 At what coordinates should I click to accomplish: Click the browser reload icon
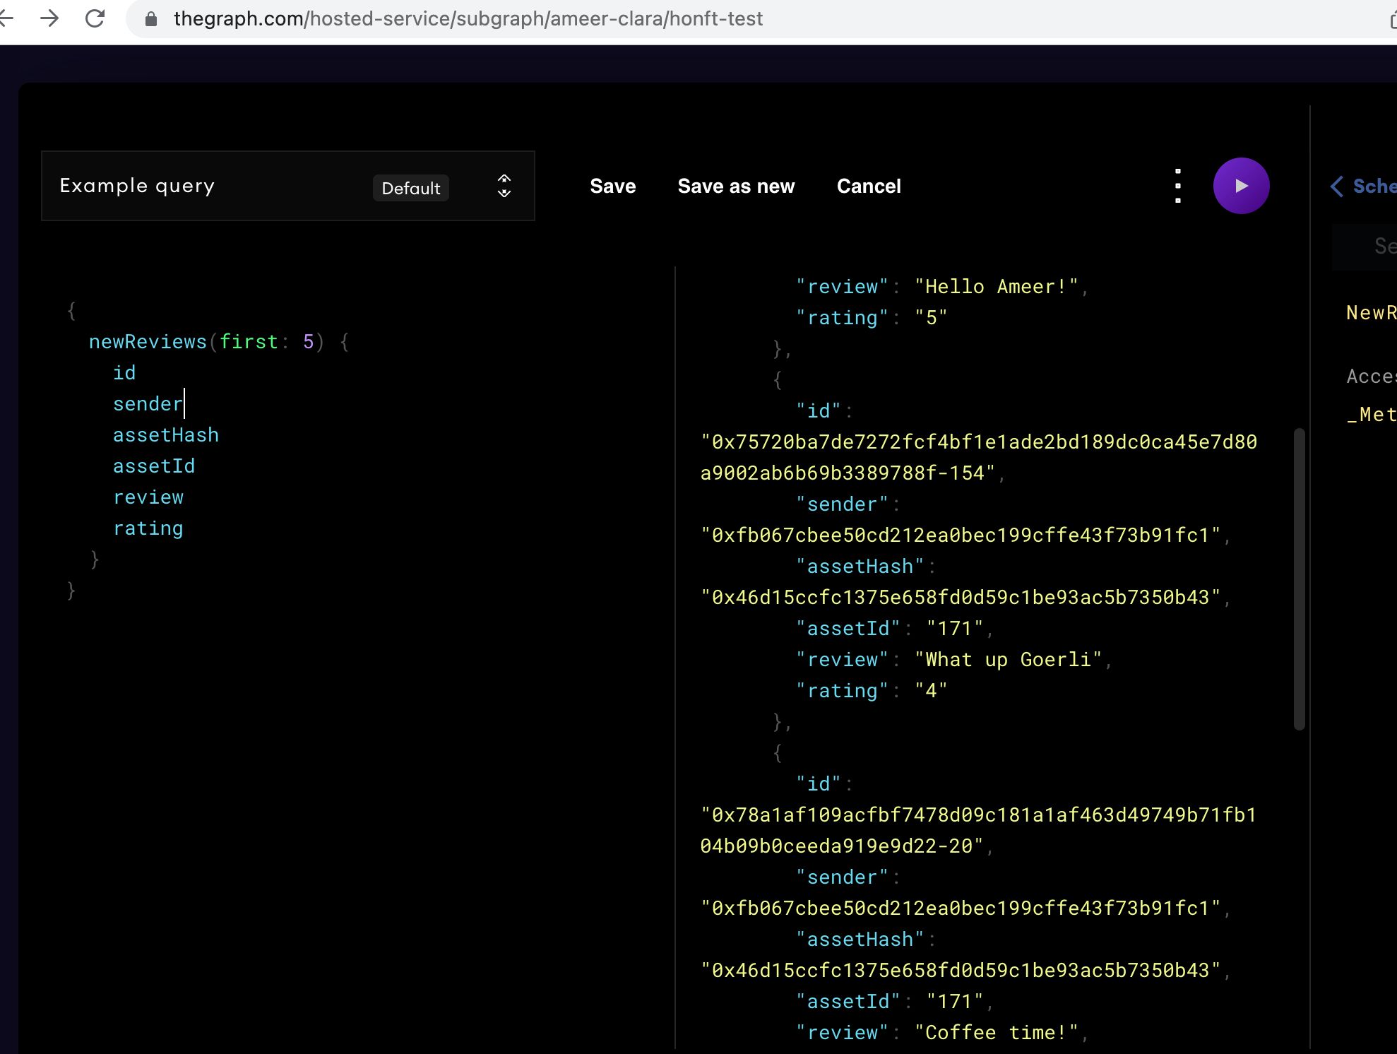coord(95,18)
